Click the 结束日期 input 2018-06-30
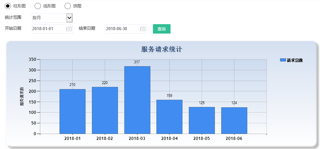 tap(122, 29)
